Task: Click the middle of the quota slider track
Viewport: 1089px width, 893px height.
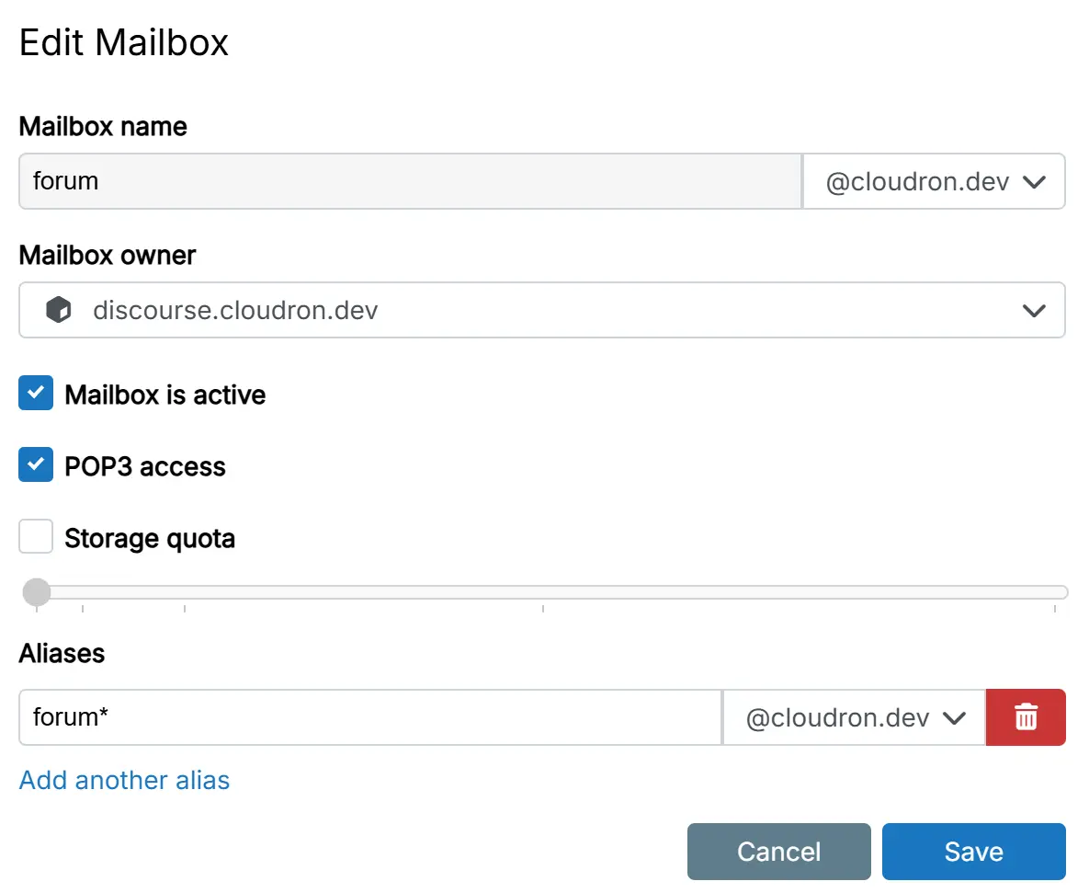Action: click(551, 592)
